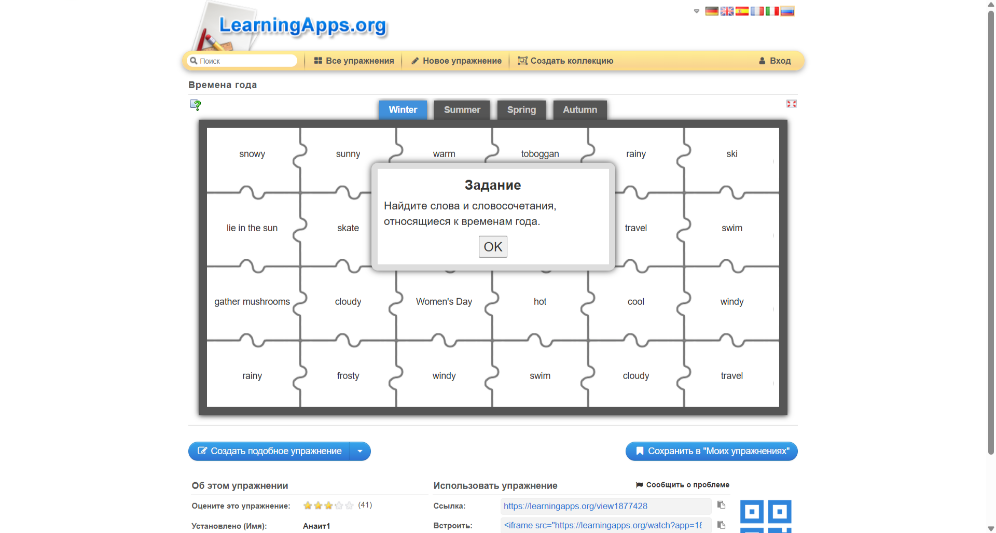Copy the exercise link to clipboard

point(721,505)
